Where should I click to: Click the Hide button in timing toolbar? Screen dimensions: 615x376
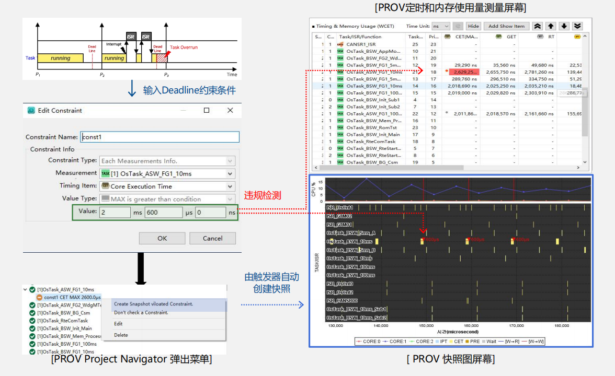473,26
